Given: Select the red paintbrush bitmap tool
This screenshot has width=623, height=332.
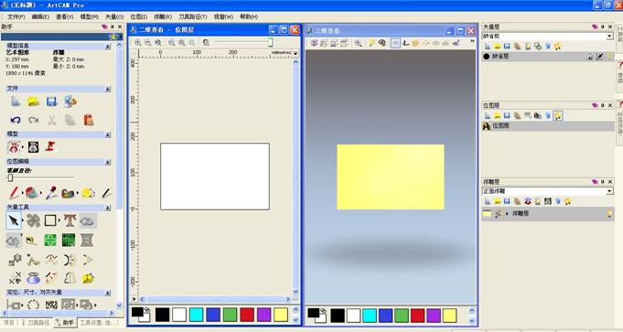Looking at the screenshot, I should pos(15,193).
